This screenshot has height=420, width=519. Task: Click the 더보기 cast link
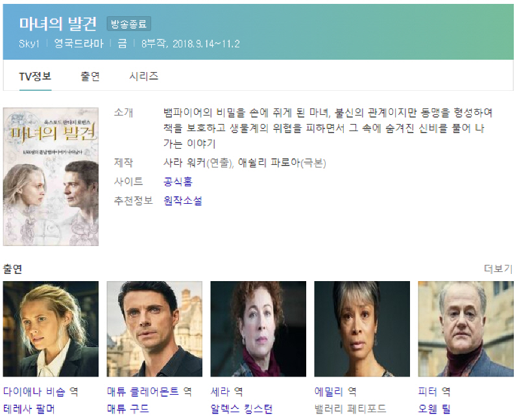click(x=498, y=269)
